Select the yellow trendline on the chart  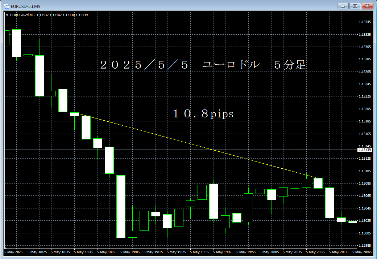tap(199, 146)
